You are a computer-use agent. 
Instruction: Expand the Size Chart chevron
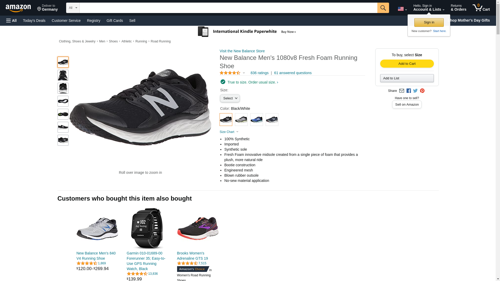click(x=237, y=132)
